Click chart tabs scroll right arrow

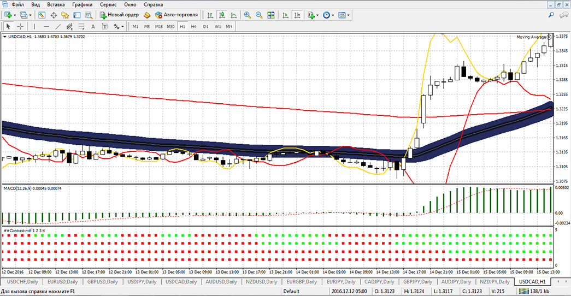[567, 281]
